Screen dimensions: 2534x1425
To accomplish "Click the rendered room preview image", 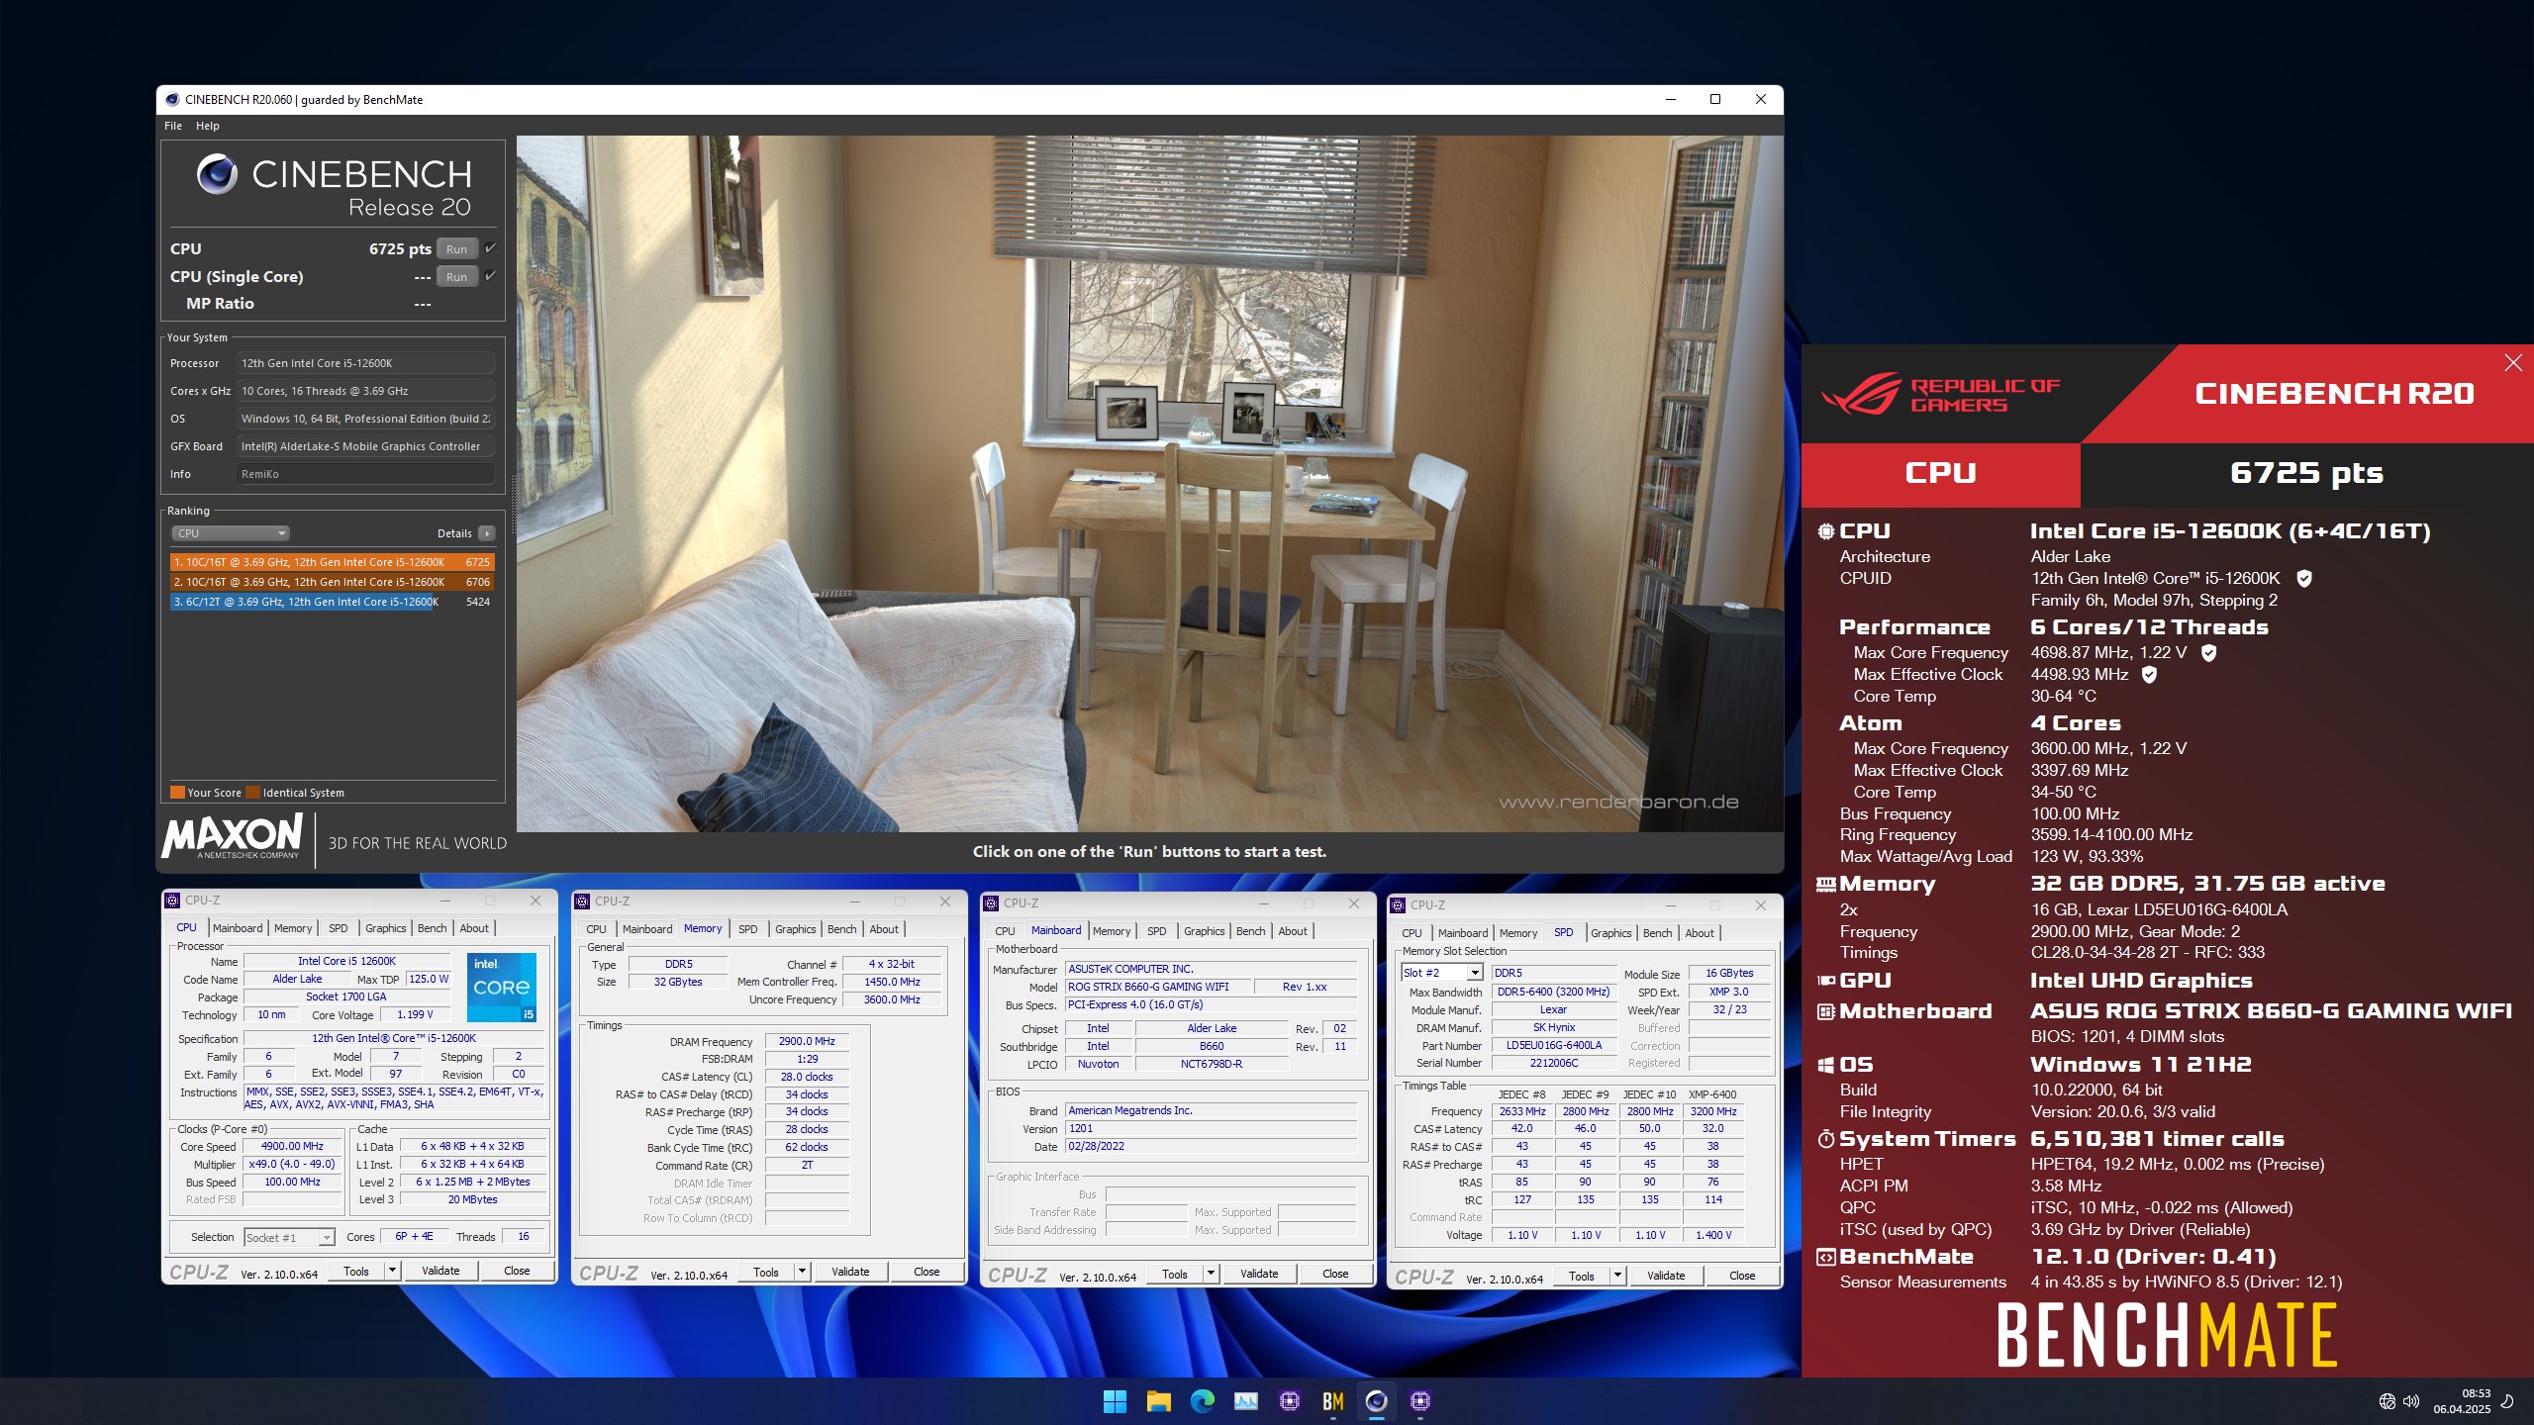I will click(1149, 484).
